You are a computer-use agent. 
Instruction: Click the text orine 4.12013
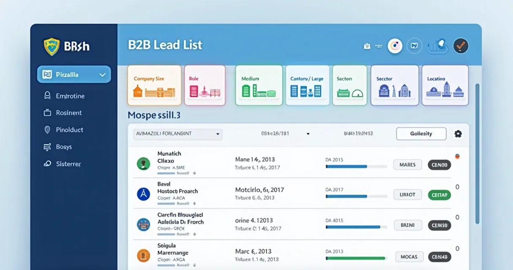[254, 220]
